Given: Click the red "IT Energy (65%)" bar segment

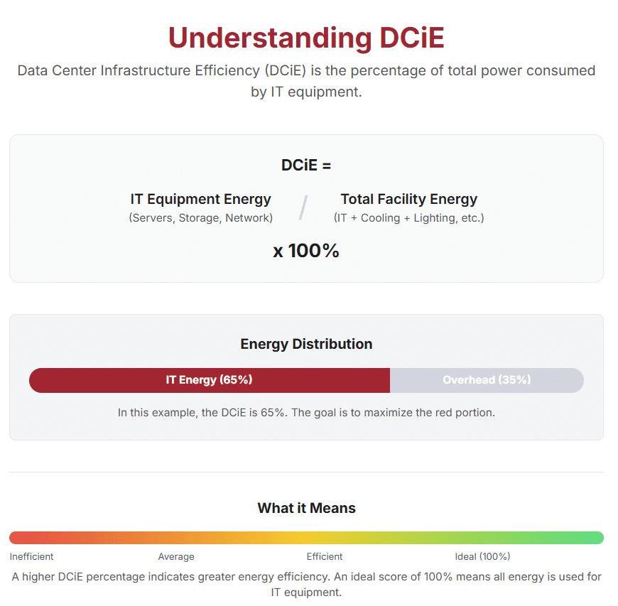Looking at the screenshot, I should pos(209,380).
